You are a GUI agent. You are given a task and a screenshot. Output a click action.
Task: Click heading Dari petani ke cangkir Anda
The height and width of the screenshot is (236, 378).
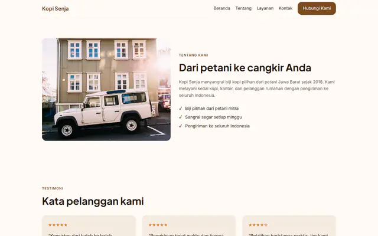pyautogui.click(x=245, y=68)
